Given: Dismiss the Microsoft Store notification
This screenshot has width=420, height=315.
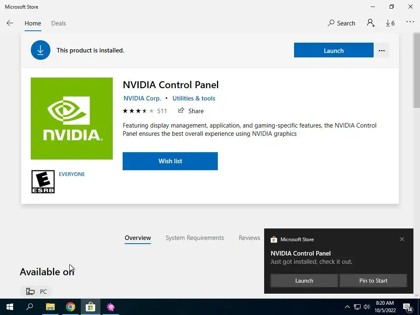Looking at the screenshot, I should [402, 239].
